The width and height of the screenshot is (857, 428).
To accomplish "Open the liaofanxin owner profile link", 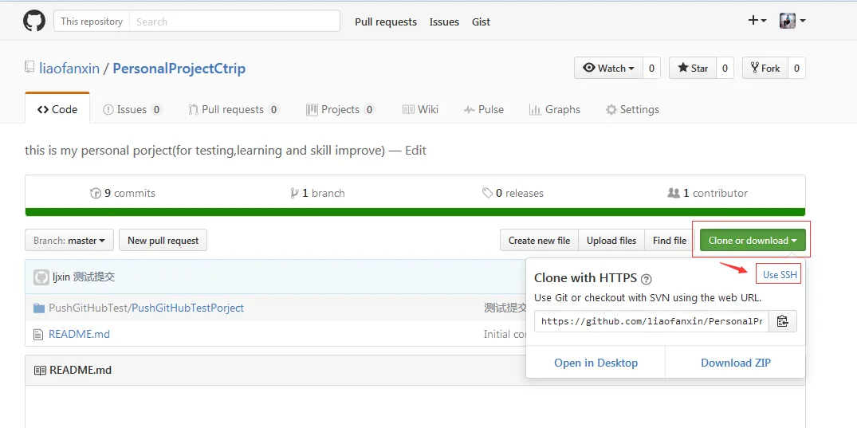I will [69, 69].
